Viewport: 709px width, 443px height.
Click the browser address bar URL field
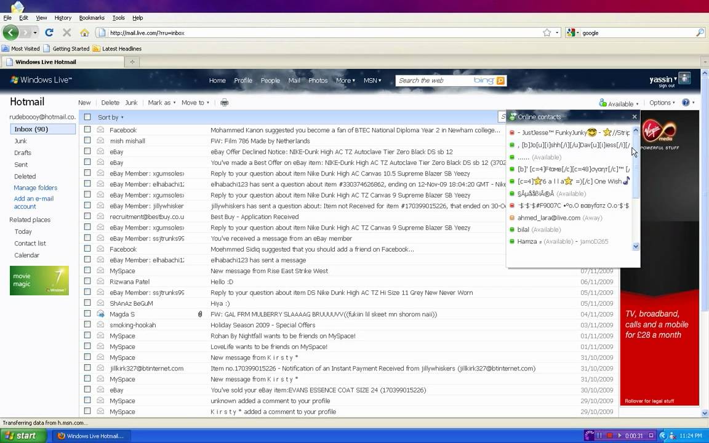pos(323,33)
